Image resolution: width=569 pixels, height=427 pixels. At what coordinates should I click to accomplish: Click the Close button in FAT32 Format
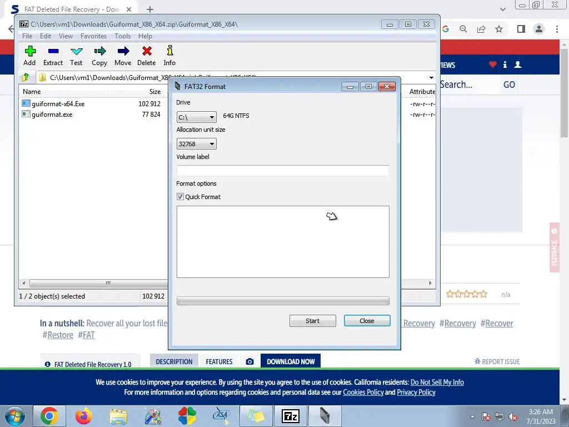point(367,321)
